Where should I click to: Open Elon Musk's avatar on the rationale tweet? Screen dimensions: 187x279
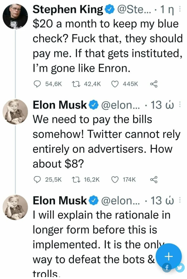[x=15, y=207]
